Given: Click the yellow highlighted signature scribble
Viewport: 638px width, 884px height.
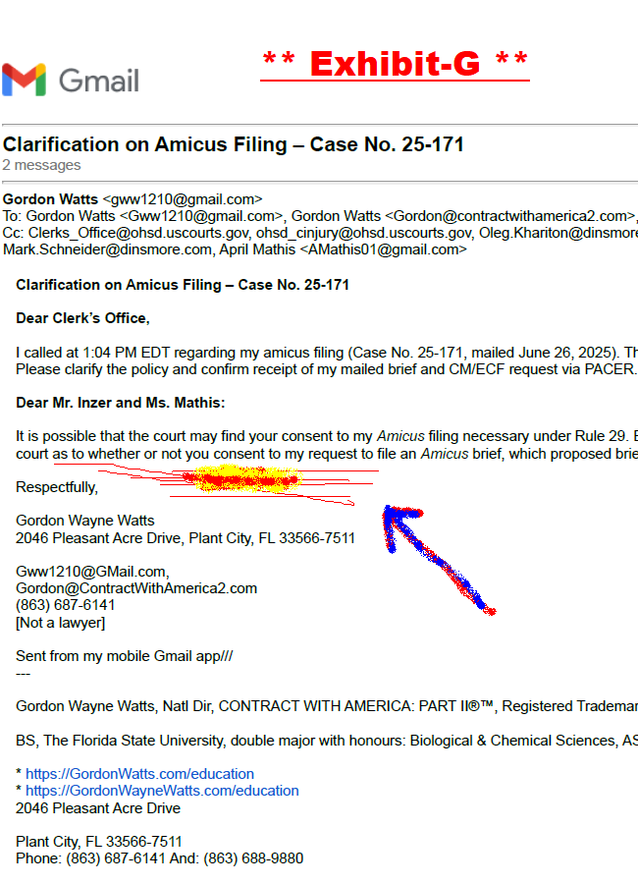Looking at the screenshot, I should [240, 480].
